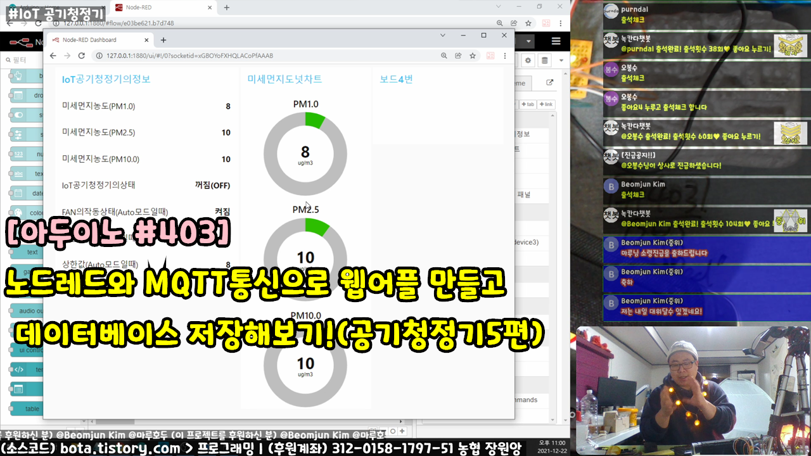Click the zoom magnifier icon in Dashboard address bar
The width and height of the screenshot is (811, 456).
tap(444, 56)
